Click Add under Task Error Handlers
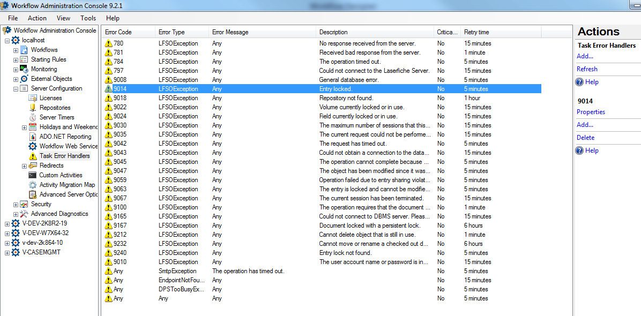Image resolution: width=641 pixels, height=316 pixels. coord(585,56)
